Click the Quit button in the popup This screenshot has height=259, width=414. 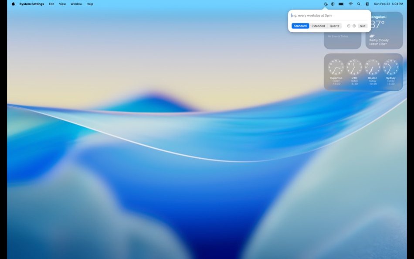(x=363, y=26)
